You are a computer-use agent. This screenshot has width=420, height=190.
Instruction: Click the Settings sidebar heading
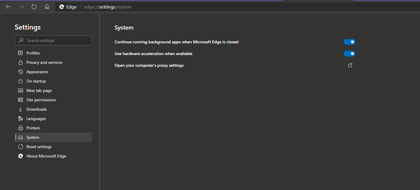click(28, 27)
